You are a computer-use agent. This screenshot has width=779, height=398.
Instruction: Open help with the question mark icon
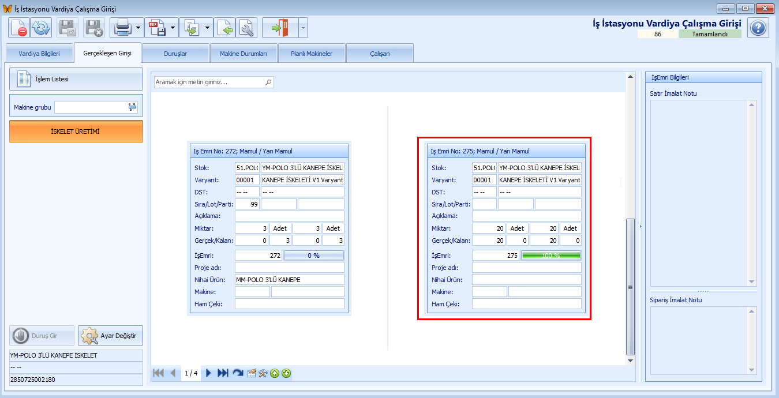click(758, 28)
